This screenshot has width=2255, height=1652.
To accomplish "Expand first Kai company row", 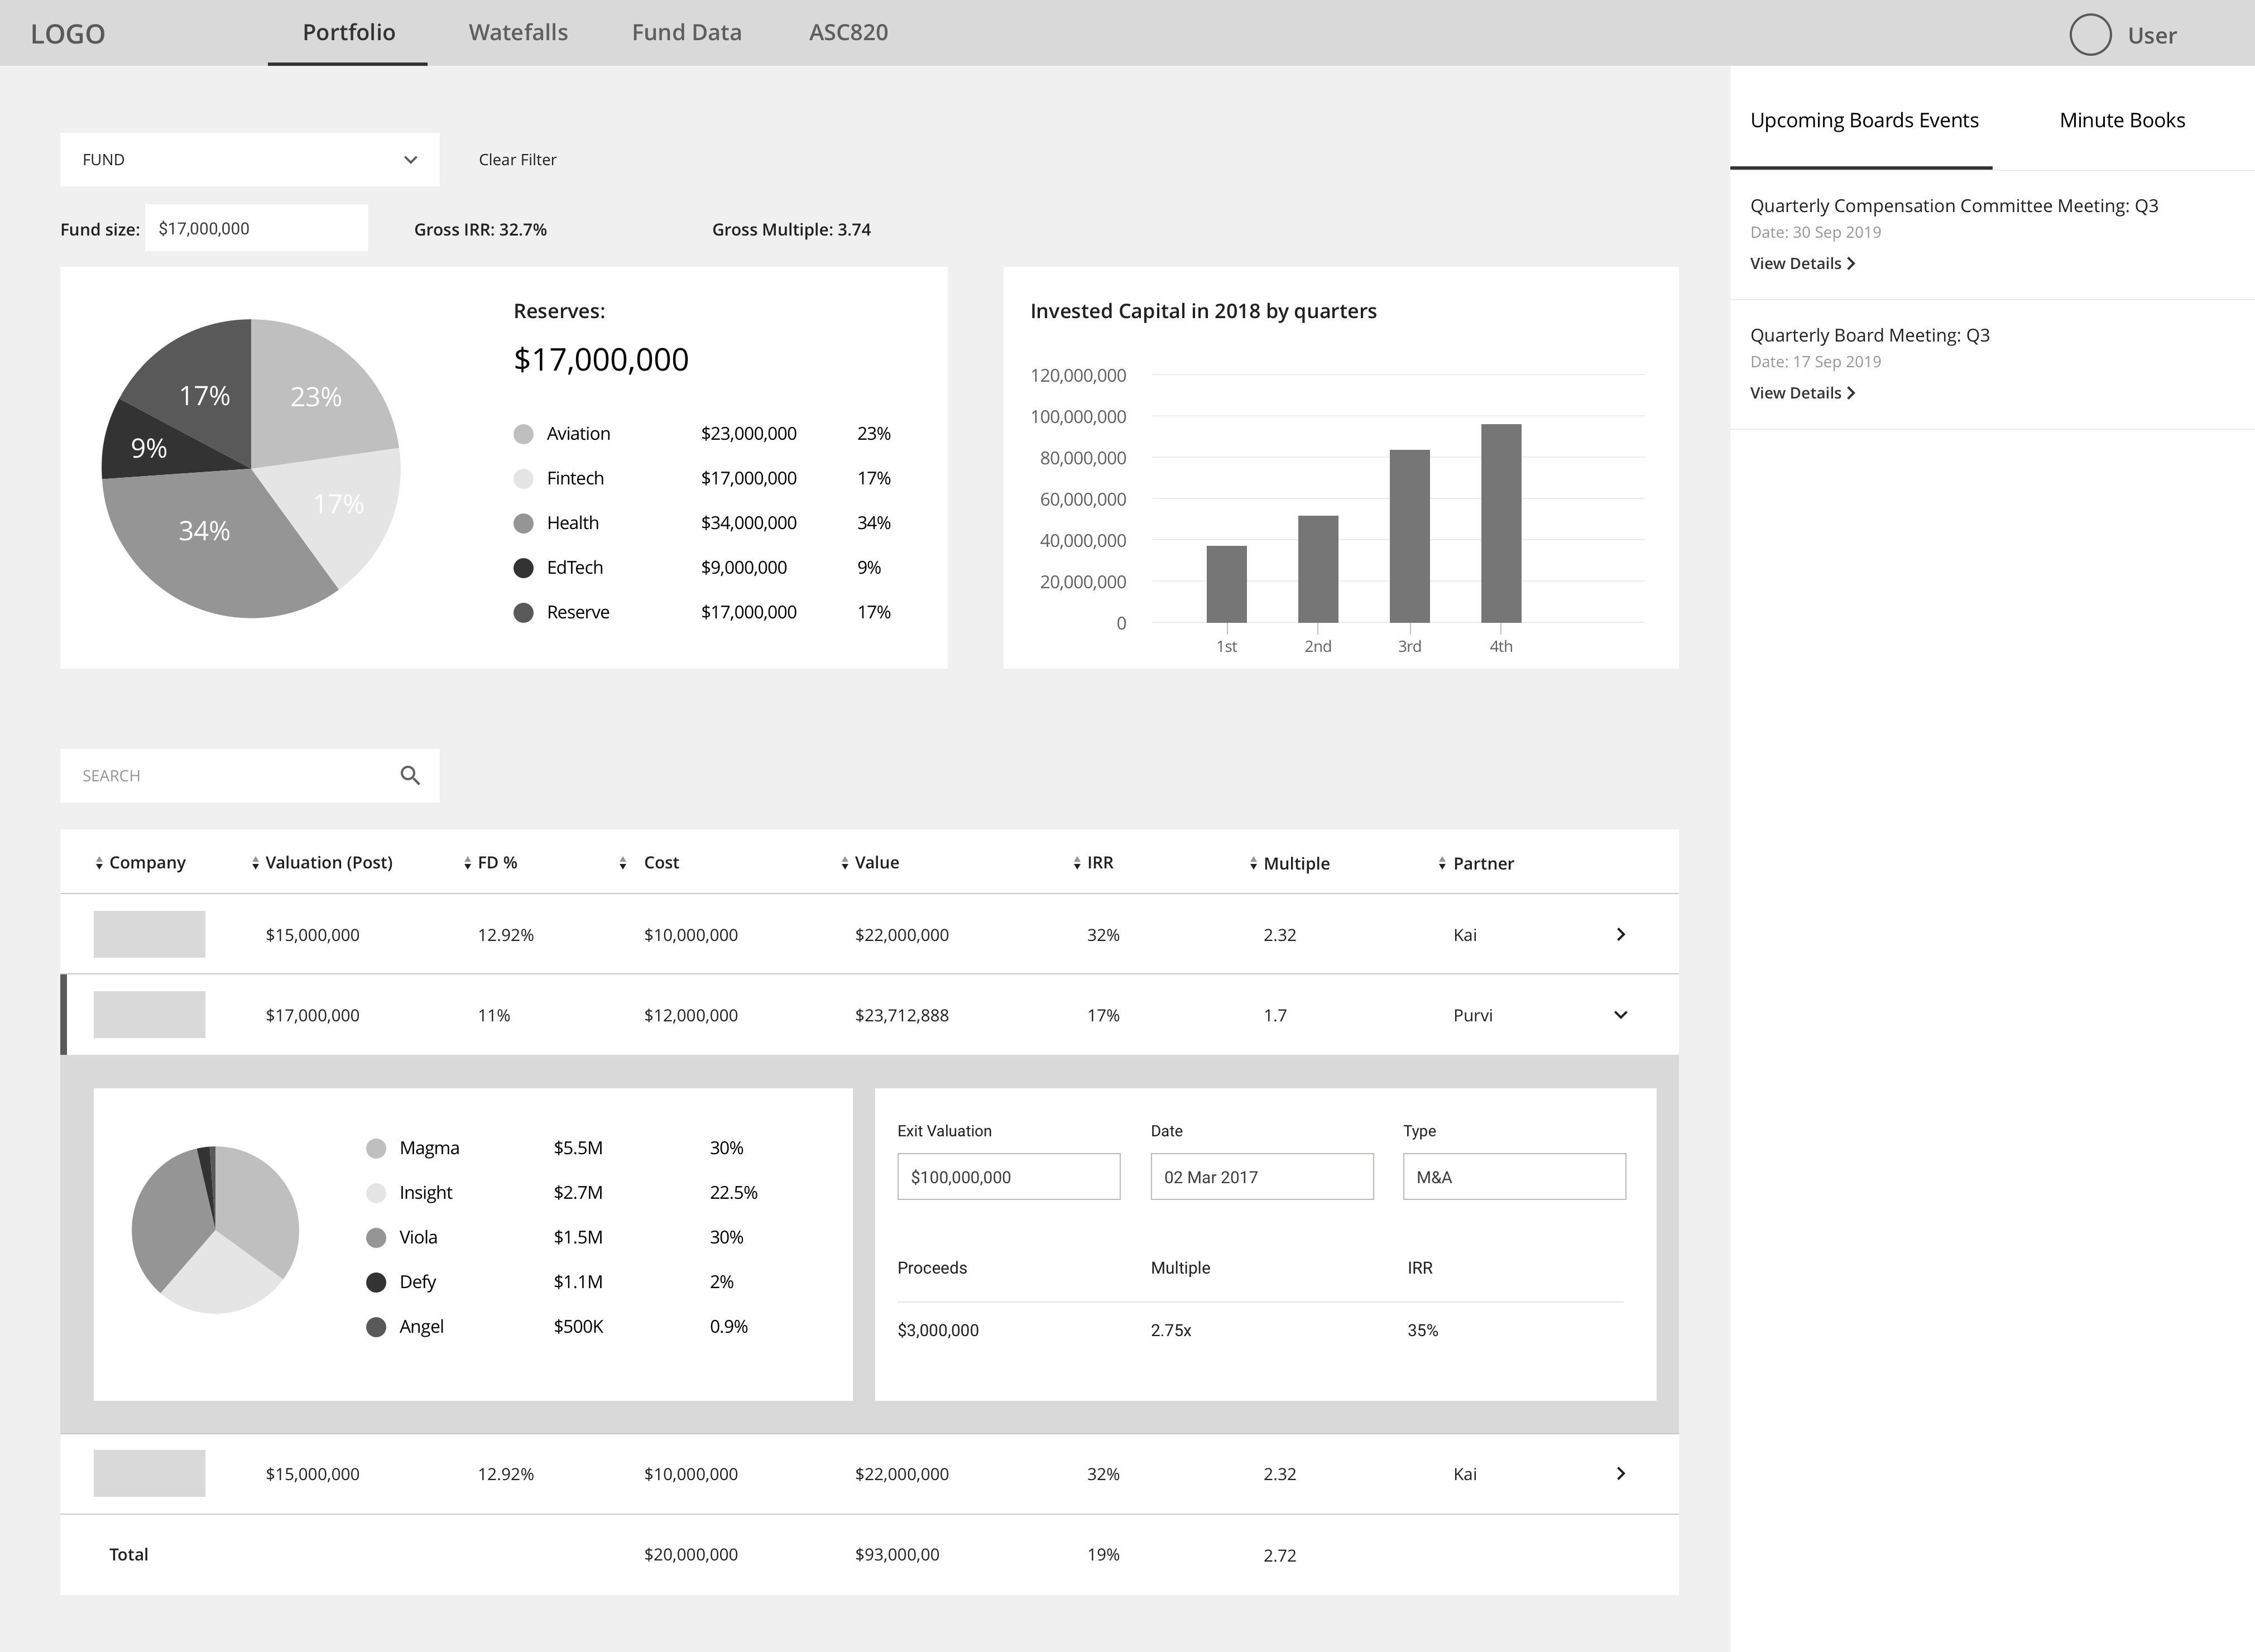I will click(1620, 935).
